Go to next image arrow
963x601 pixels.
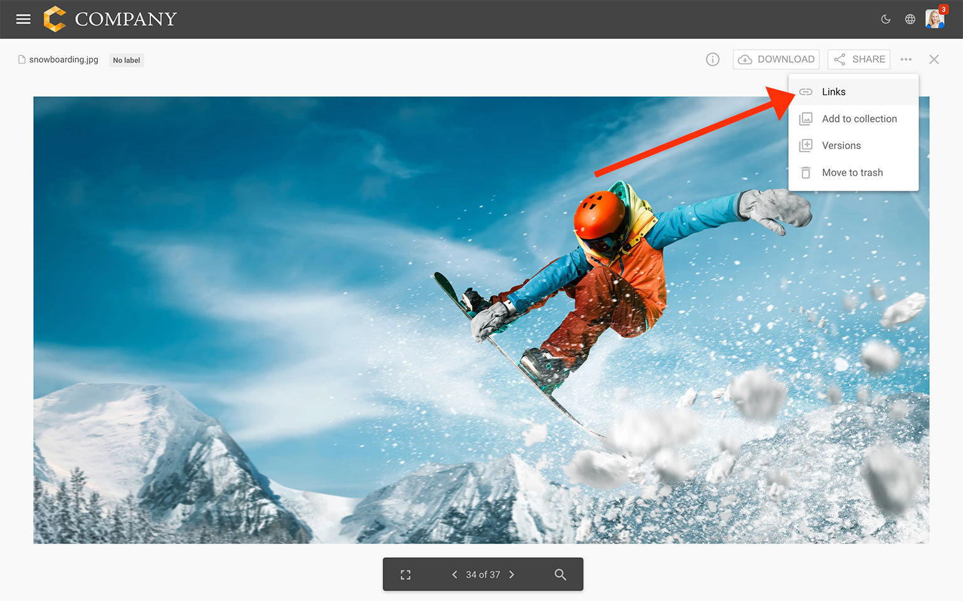pos(512,575)
